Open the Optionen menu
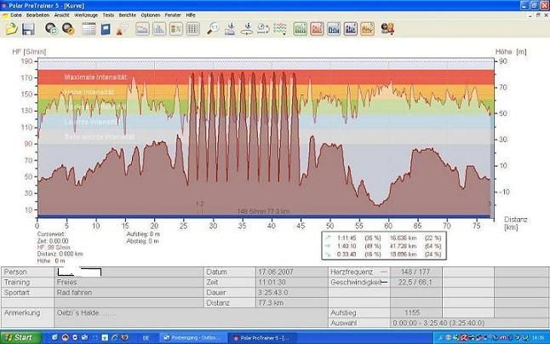The height and width of the screenshot is (344, 550). pos(151,15)
